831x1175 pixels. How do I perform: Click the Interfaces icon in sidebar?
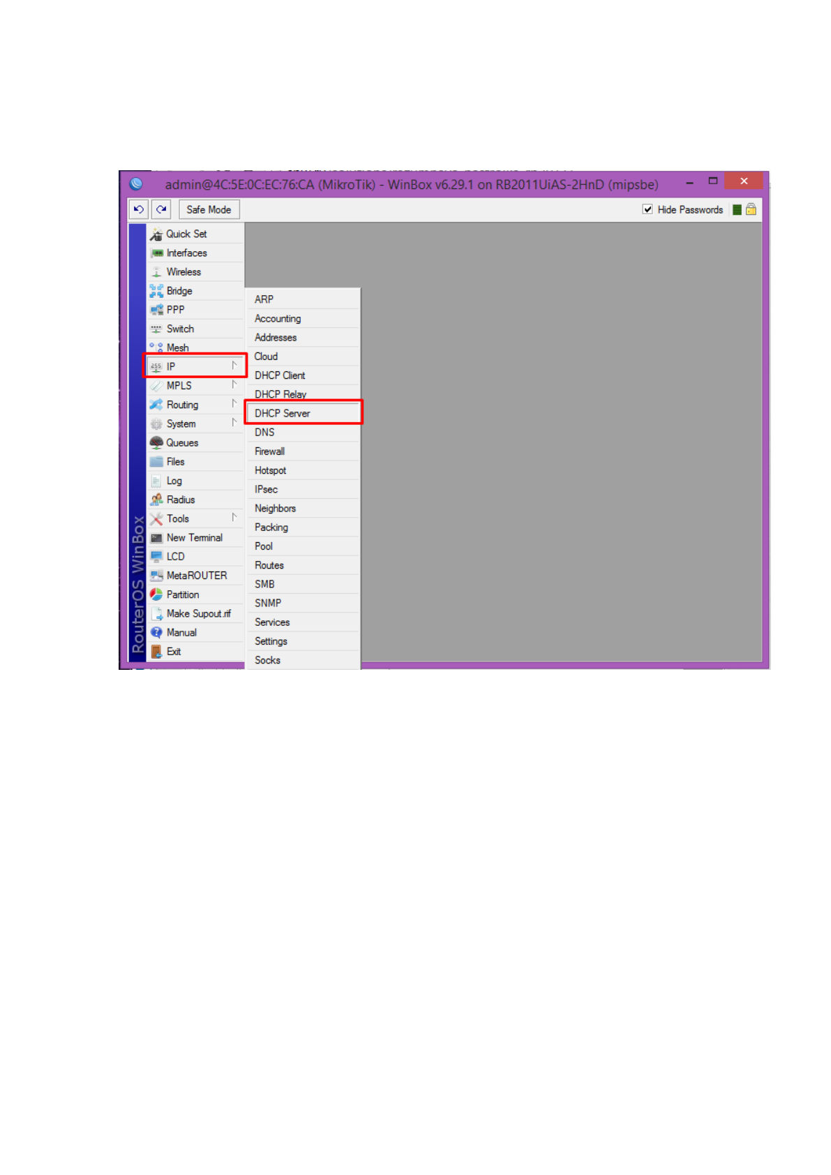click(x=156, y=253)
